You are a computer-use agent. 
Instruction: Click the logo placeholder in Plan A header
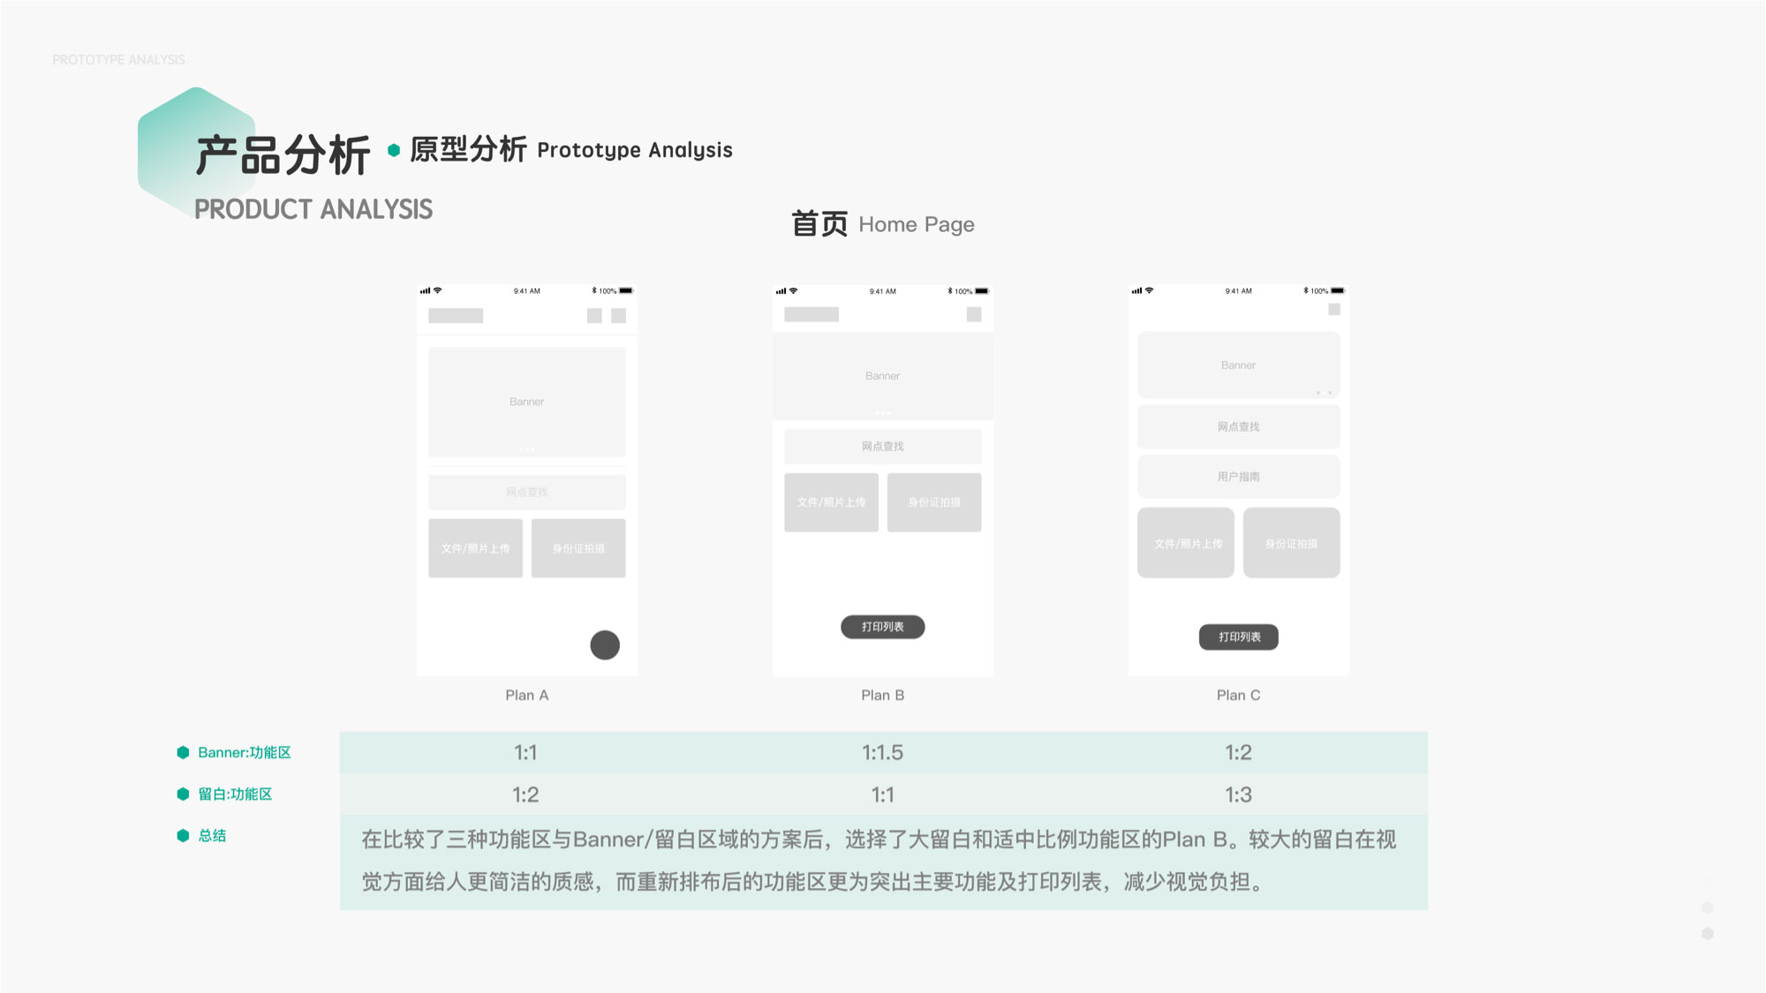[456, 315]
